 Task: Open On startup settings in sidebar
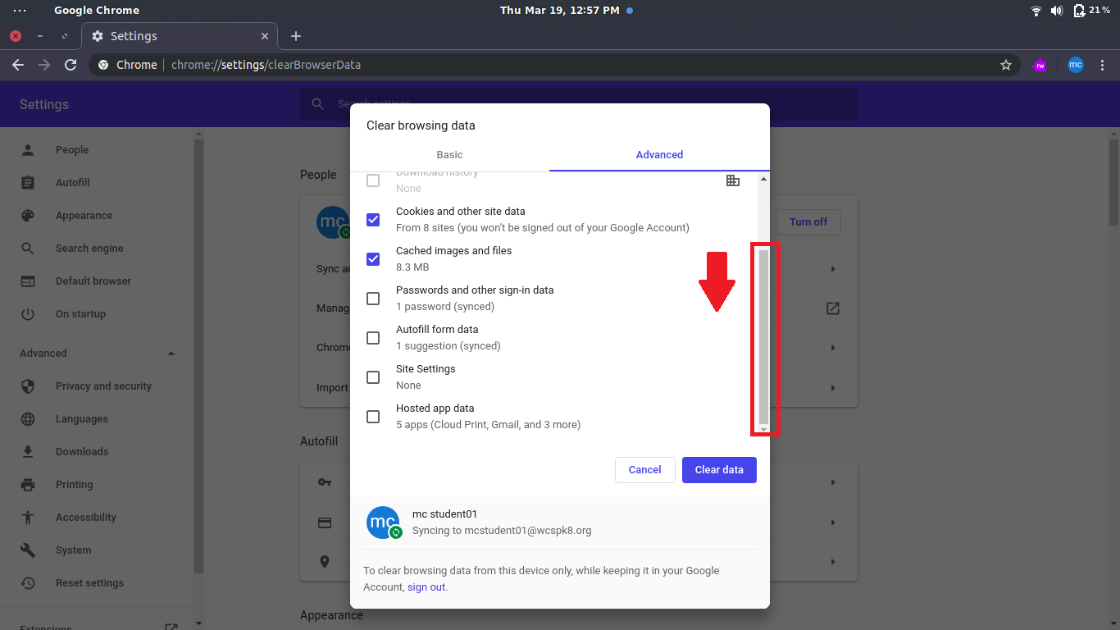coord(80,314)
